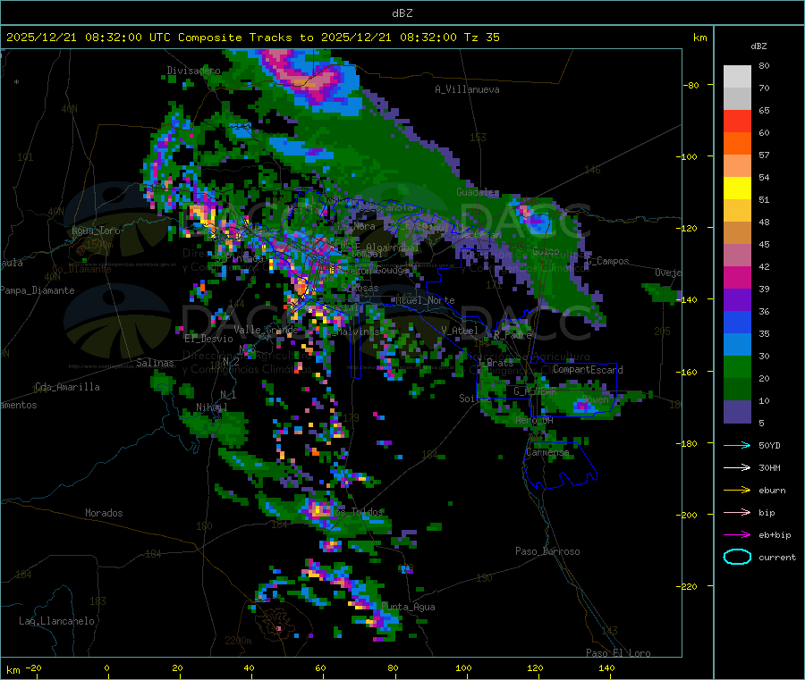This screenshot has width=805, height=680.
Task: Click the 'km' unit label at top right
Action: [x=699, y=38]
